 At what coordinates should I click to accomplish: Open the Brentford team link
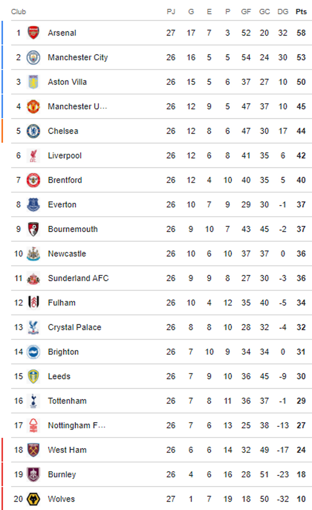[65, 180]
